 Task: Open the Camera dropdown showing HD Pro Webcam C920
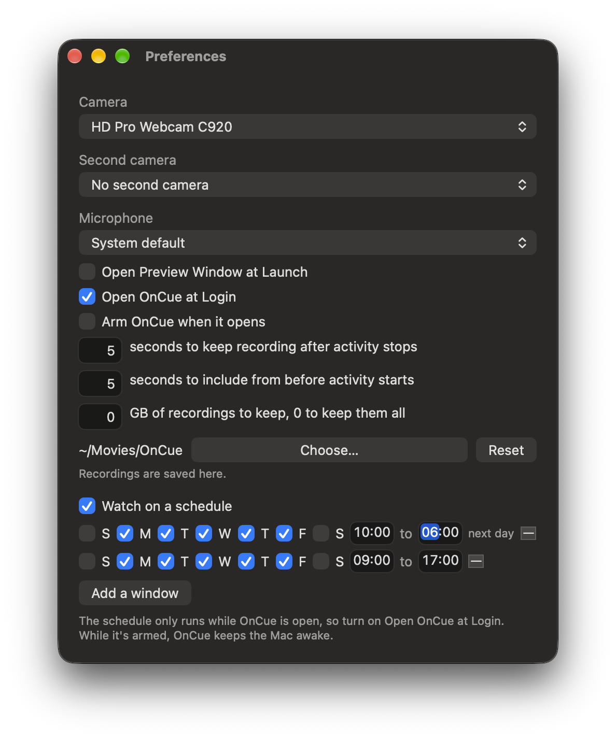pos(307,126)
